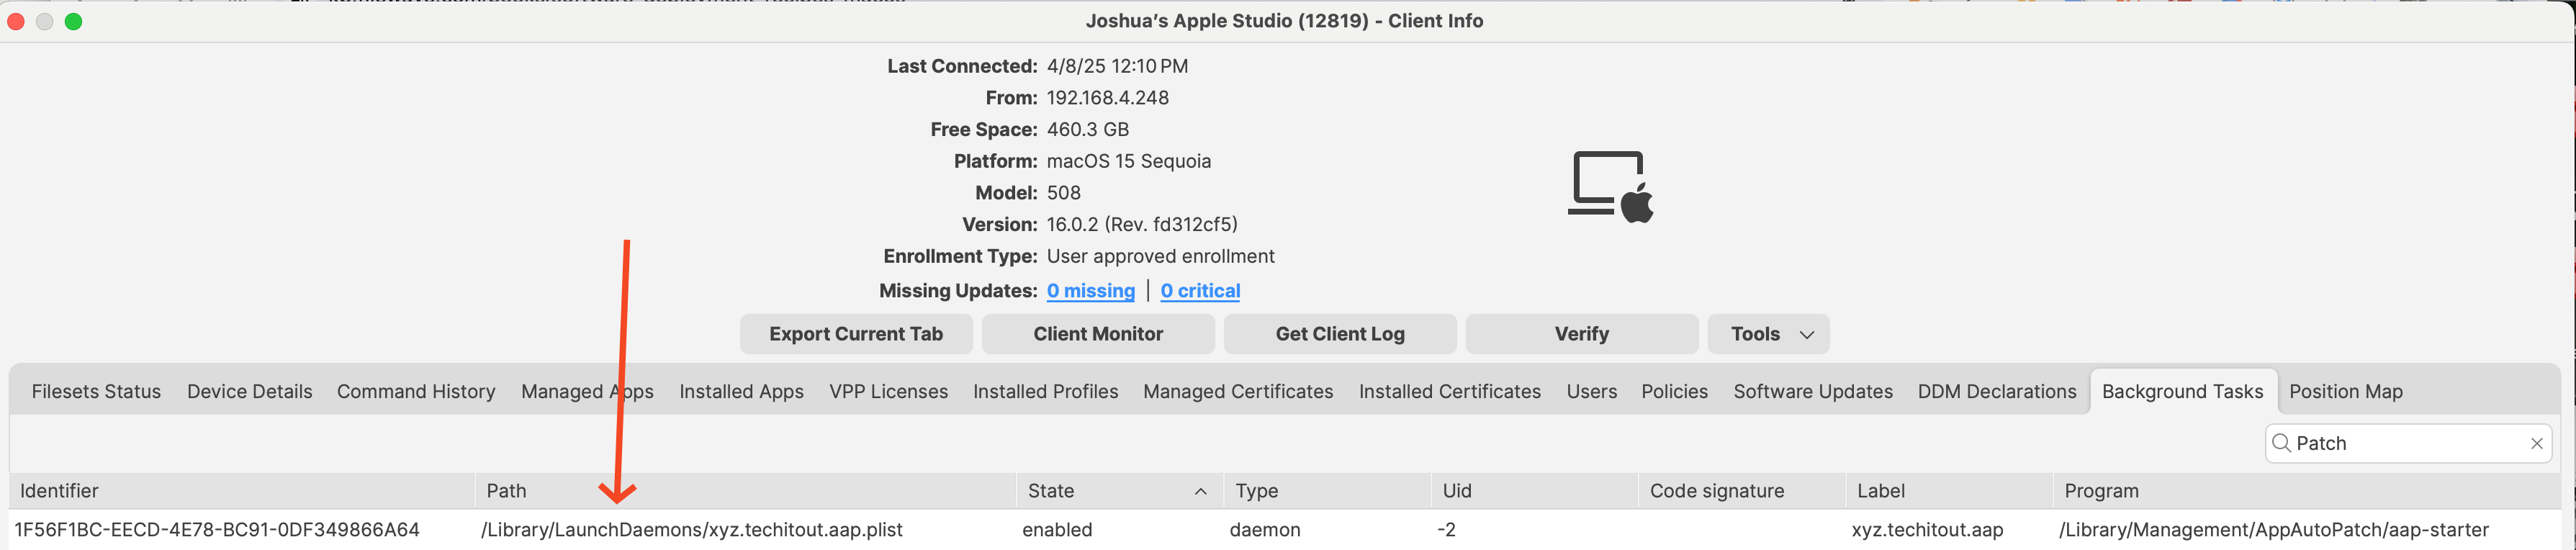
Task: Click the Last Connected date value
Action: coord(1117,66)
